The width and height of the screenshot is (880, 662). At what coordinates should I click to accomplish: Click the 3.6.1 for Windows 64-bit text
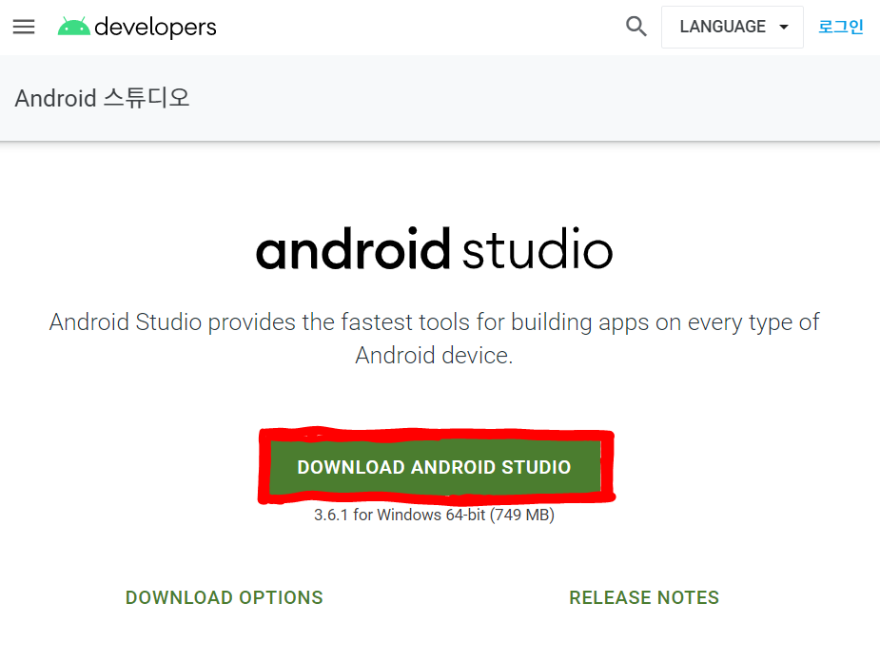coord(435,515)
